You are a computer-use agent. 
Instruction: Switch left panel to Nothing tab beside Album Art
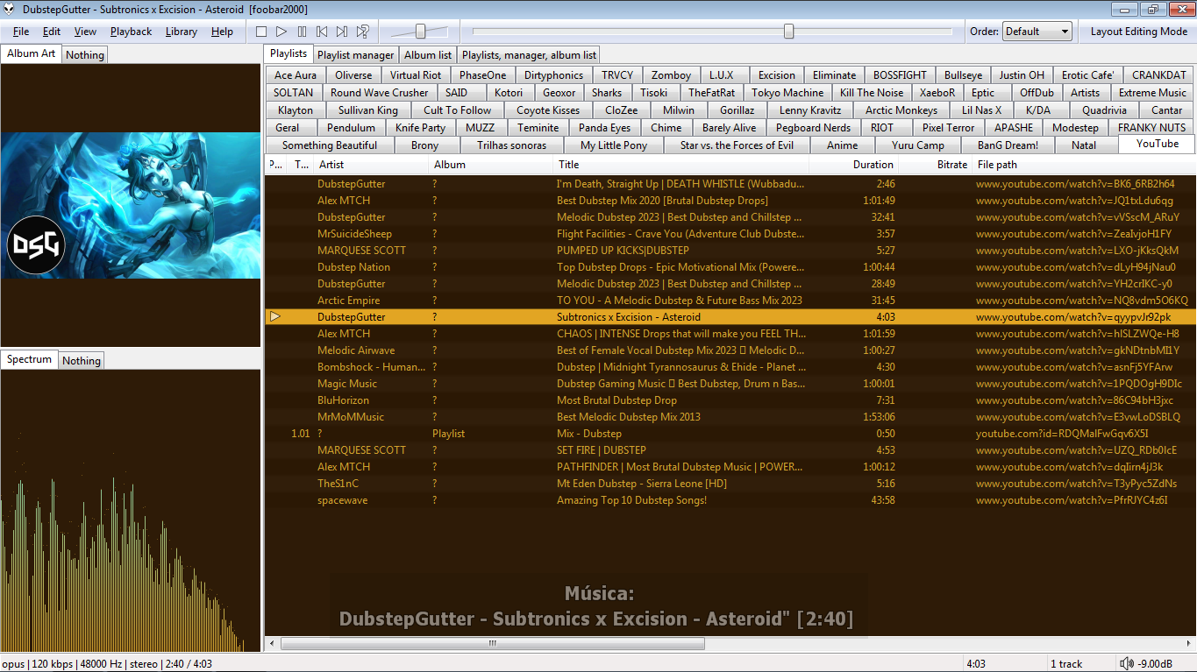[x=84, y=54]
